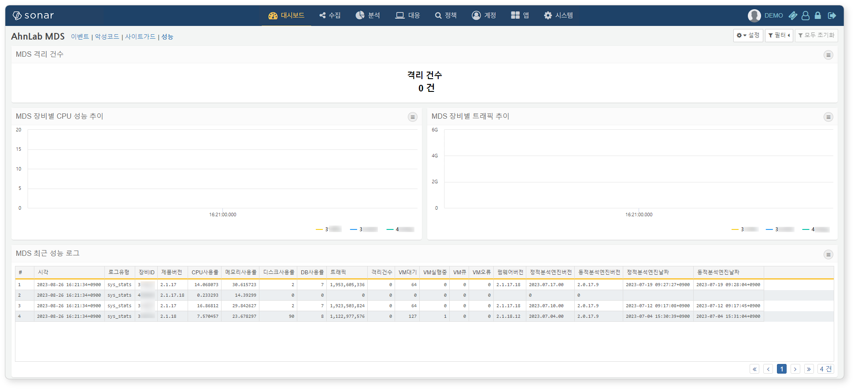Screen dimensions: 854x389
Task: Click the sonar logo
Action: pyautogui.click(x=33, y=15)
